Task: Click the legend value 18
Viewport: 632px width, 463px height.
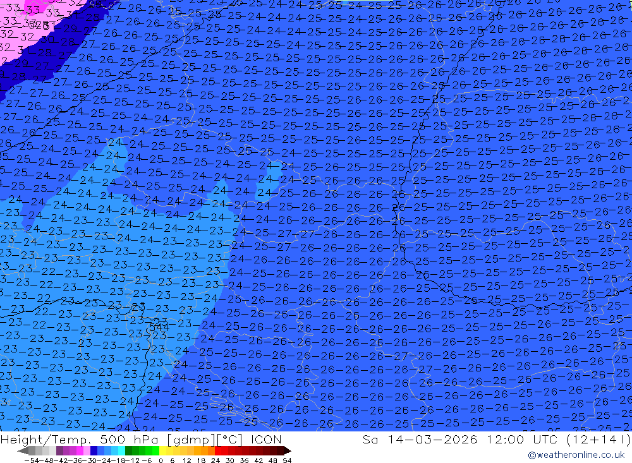Action: coord(201,460)
